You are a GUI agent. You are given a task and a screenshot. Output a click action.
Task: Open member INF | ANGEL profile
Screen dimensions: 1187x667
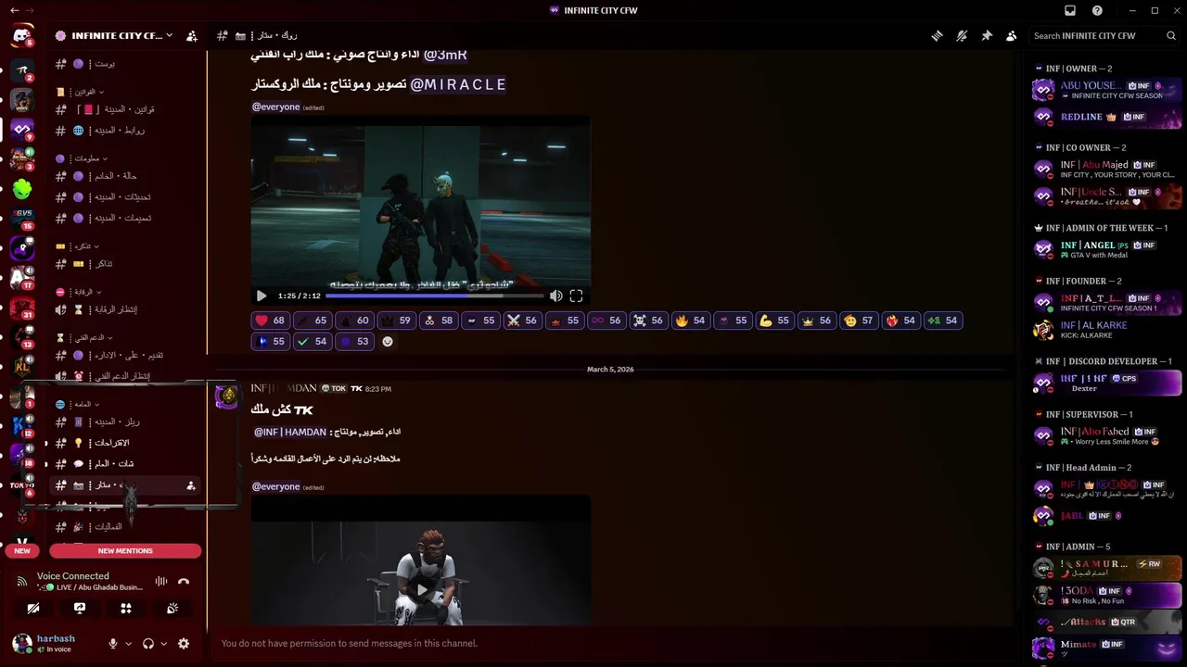click(1105, 249)
